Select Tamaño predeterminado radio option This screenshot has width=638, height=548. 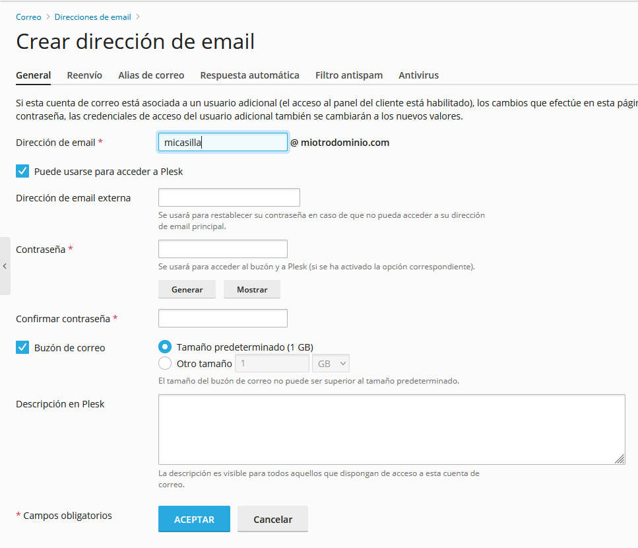coord(165,347)
